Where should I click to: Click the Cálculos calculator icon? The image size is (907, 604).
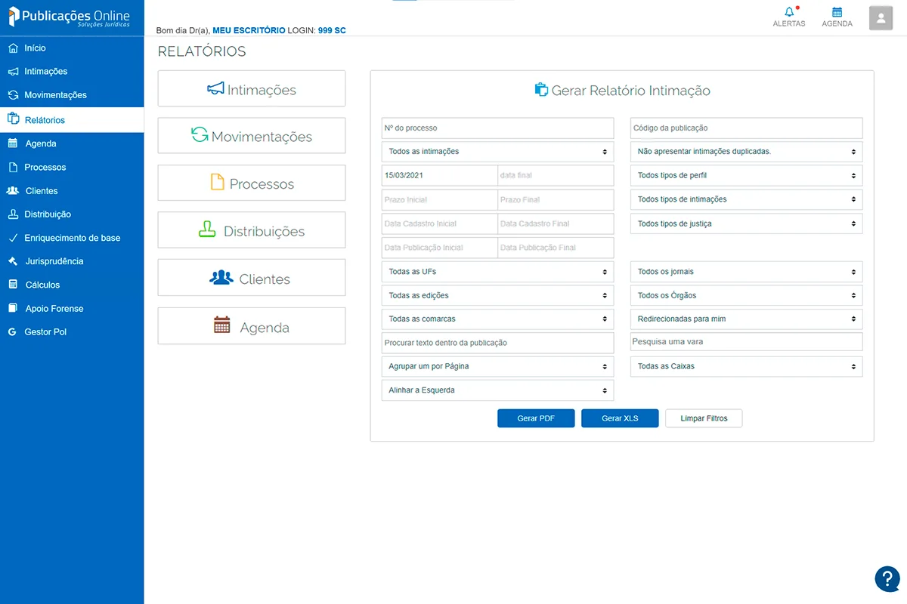[x=13, y=285]
